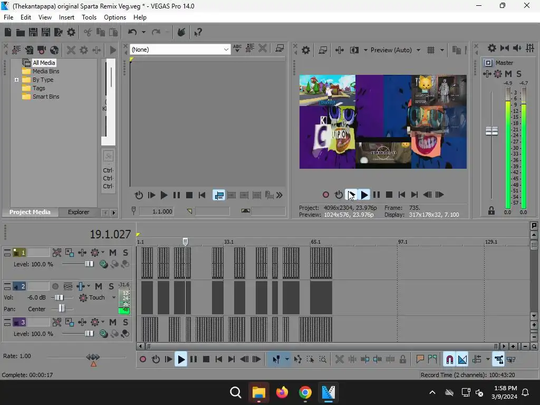540x405 pixels.
Task: Mute the Master bus
Action: [x=508, y=74]
